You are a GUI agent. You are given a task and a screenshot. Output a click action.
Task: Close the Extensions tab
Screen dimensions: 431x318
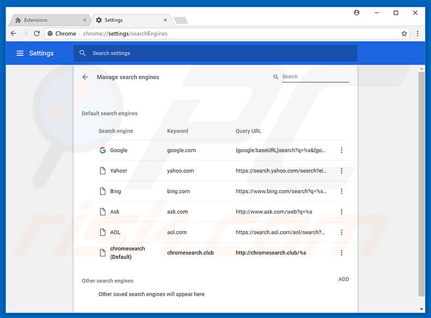[85, 20]
